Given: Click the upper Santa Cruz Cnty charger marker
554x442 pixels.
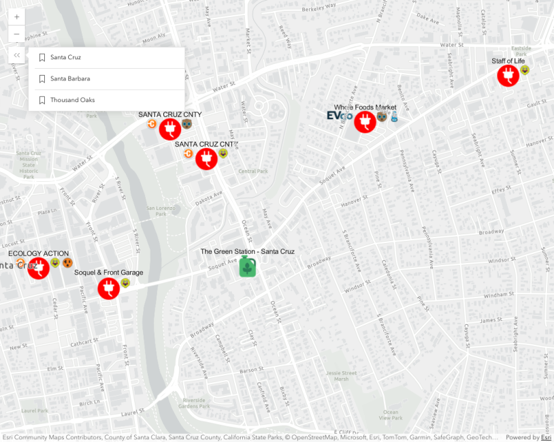Looking at the screenshot, I should point(169,128).
